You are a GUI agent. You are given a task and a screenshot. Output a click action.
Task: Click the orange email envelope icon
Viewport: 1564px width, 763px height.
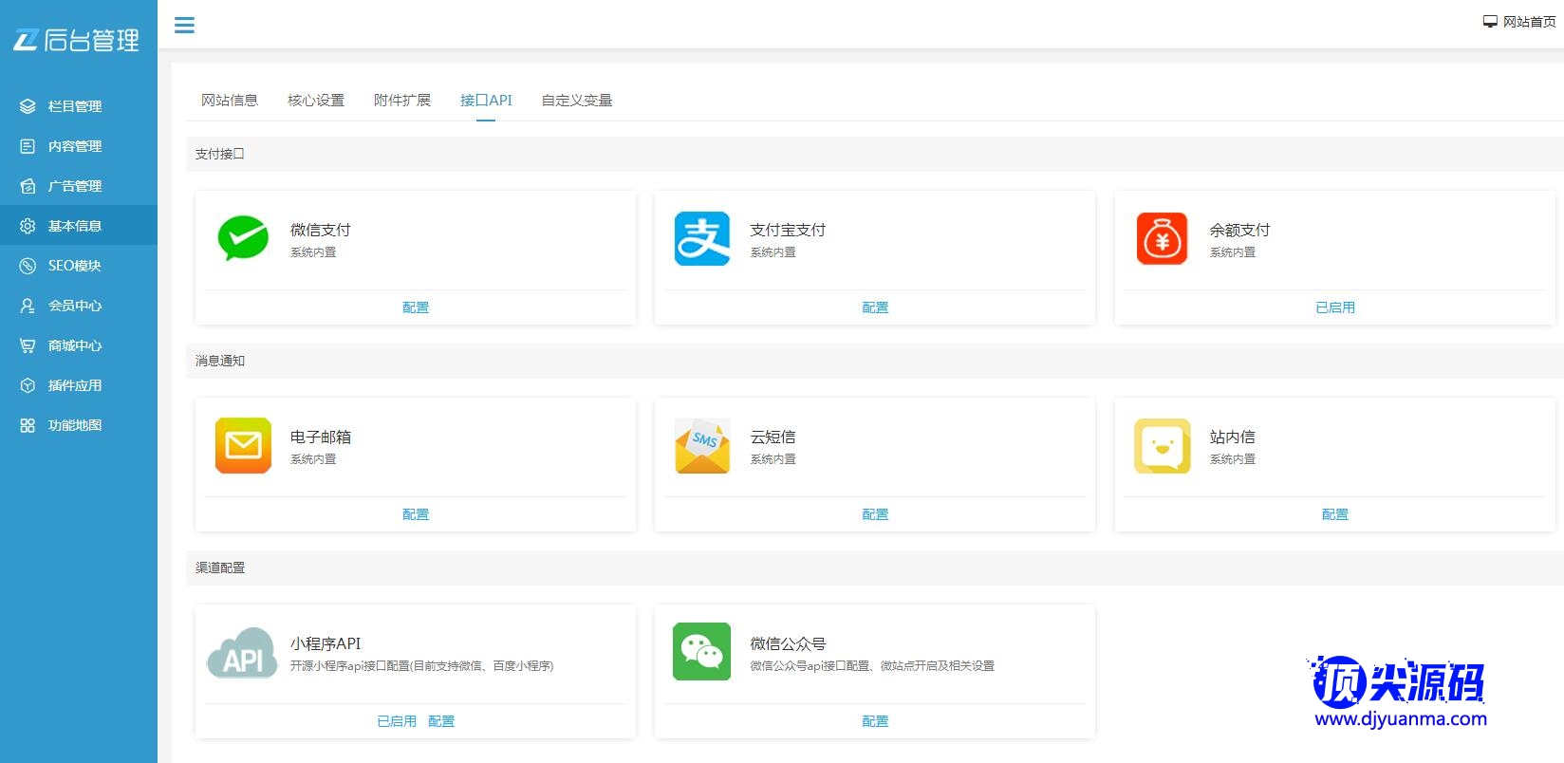coord(243,445)
